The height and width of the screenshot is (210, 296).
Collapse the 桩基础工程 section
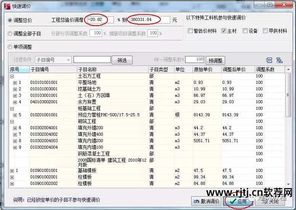(12, 109)
